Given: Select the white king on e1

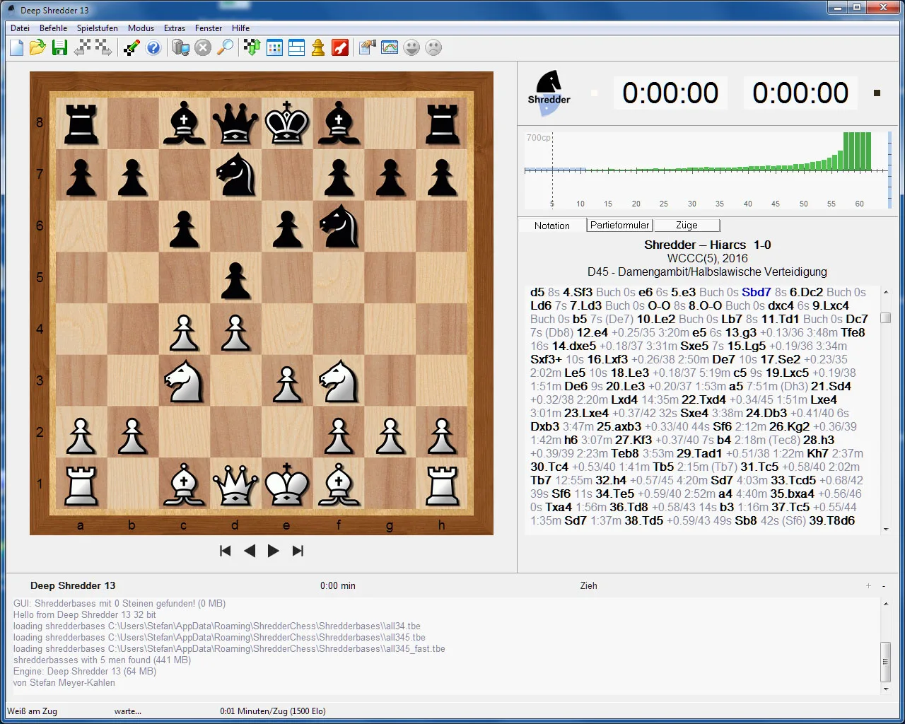Looking at the screenshot, I should point(287,484).
